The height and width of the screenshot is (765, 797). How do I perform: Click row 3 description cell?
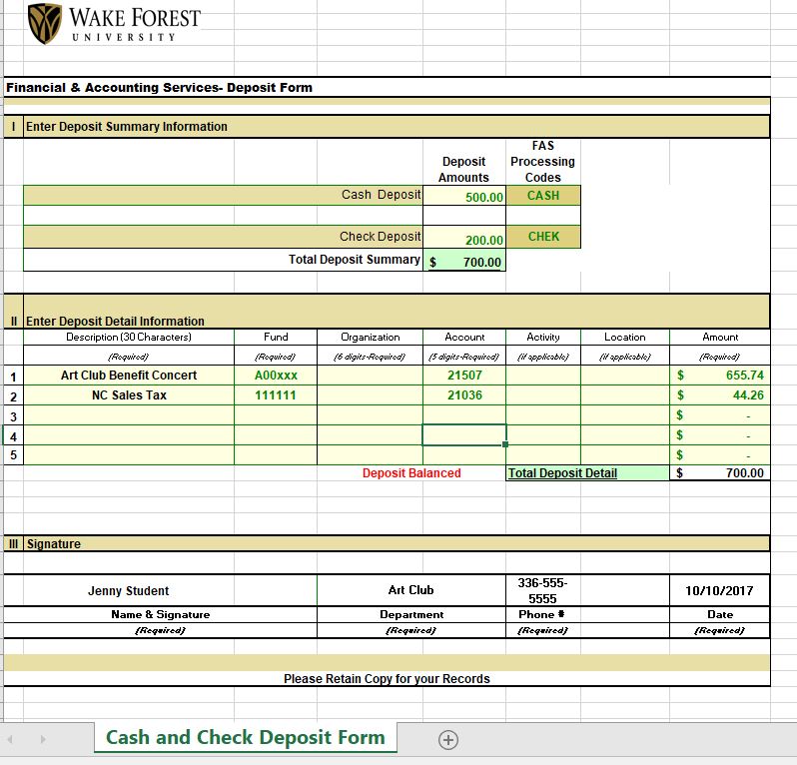point(129,415)
